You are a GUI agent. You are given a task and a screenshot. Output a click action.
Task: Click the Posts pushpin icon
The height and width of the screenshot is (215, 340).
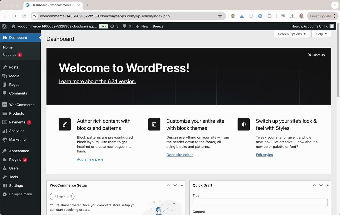tap(5, 67)
